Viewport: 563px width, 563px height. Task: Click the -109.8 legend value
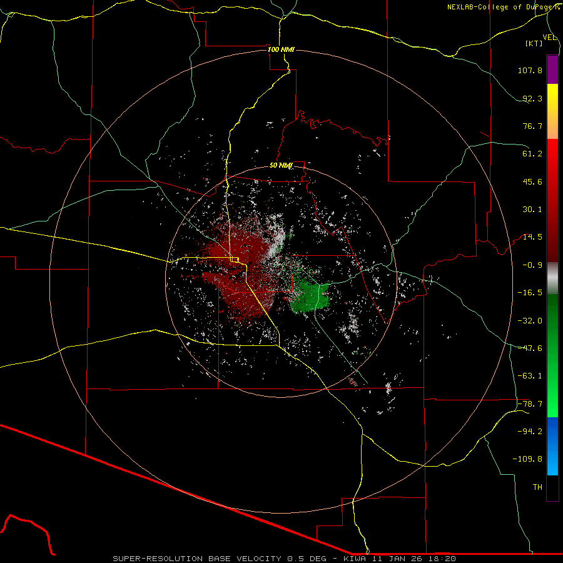527,459
